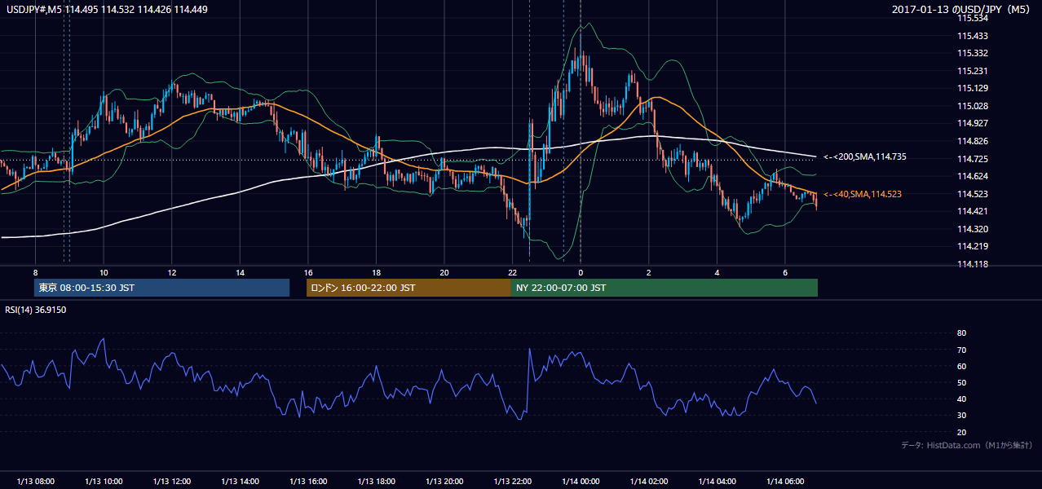Viewport: 1042px width, 489px height.
Task: Click the Tokyo 08:00-15:30 JST session bar
Action: [161, 288]
